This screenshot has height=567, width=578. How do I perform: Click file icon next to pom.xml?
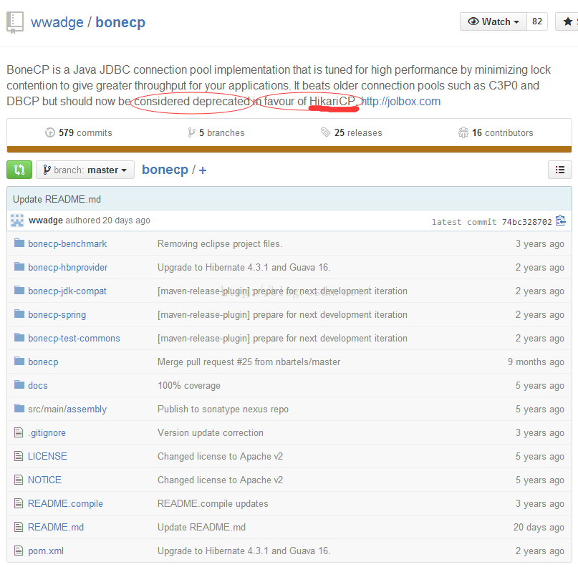click(x=19, y=551)
